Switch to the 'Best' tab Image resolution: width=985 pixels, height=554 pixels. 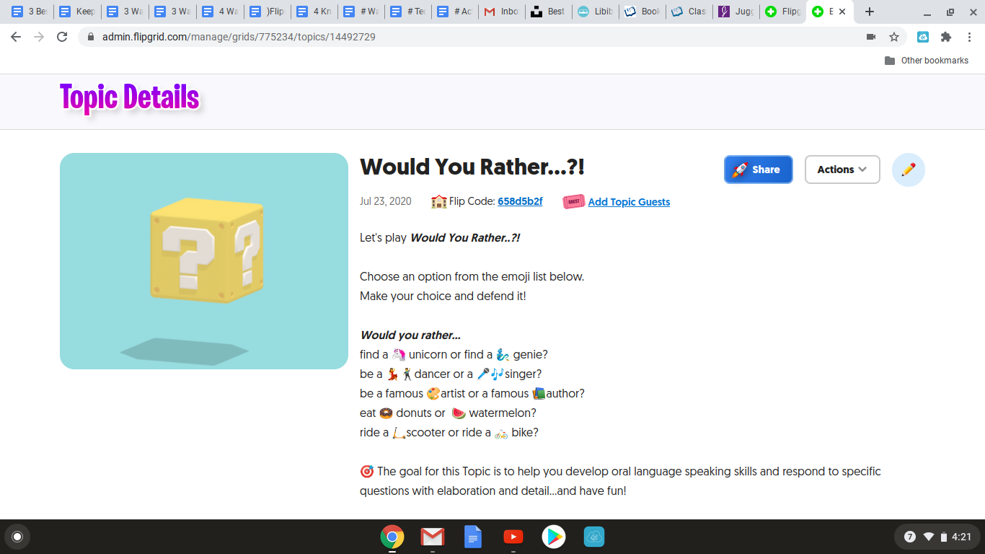(548, 12)
